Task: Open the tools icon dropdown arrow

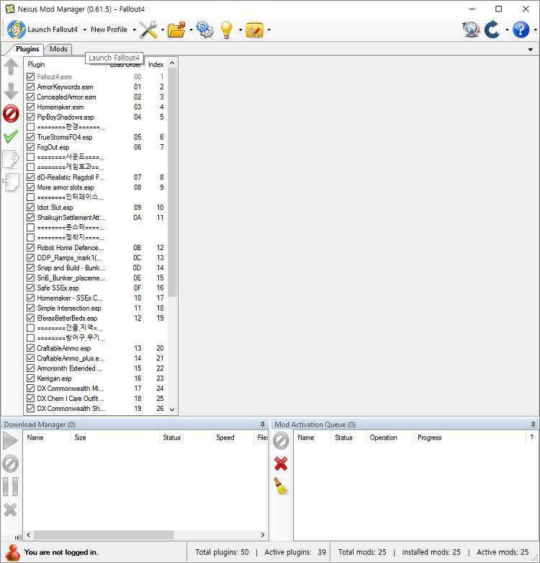Action: [x=163, y=30]
